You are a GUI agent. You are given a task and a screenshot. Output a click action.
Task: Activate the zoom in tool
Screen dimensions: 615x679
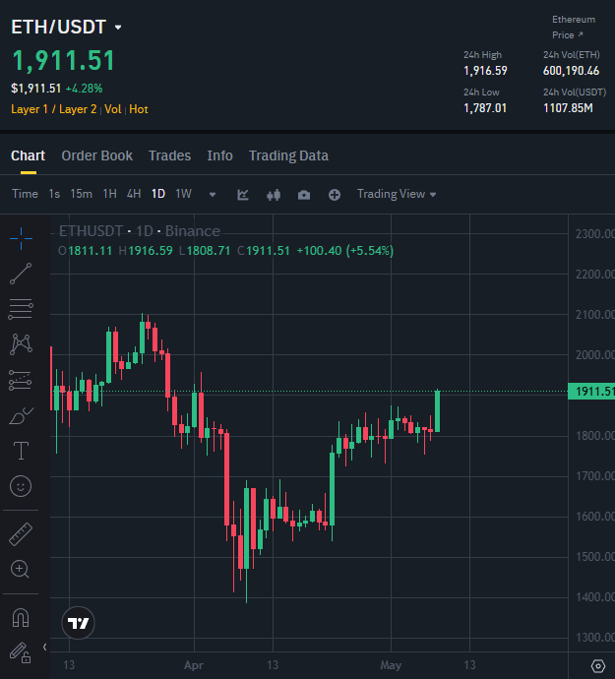click(x=20, y=569)
